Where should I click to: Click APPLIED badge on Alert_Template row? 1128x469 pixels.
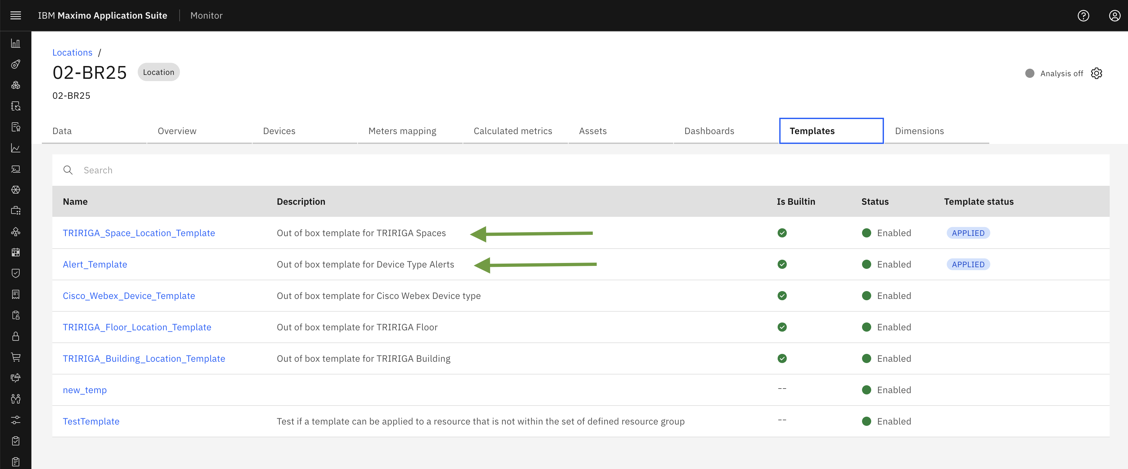[968, 265]
